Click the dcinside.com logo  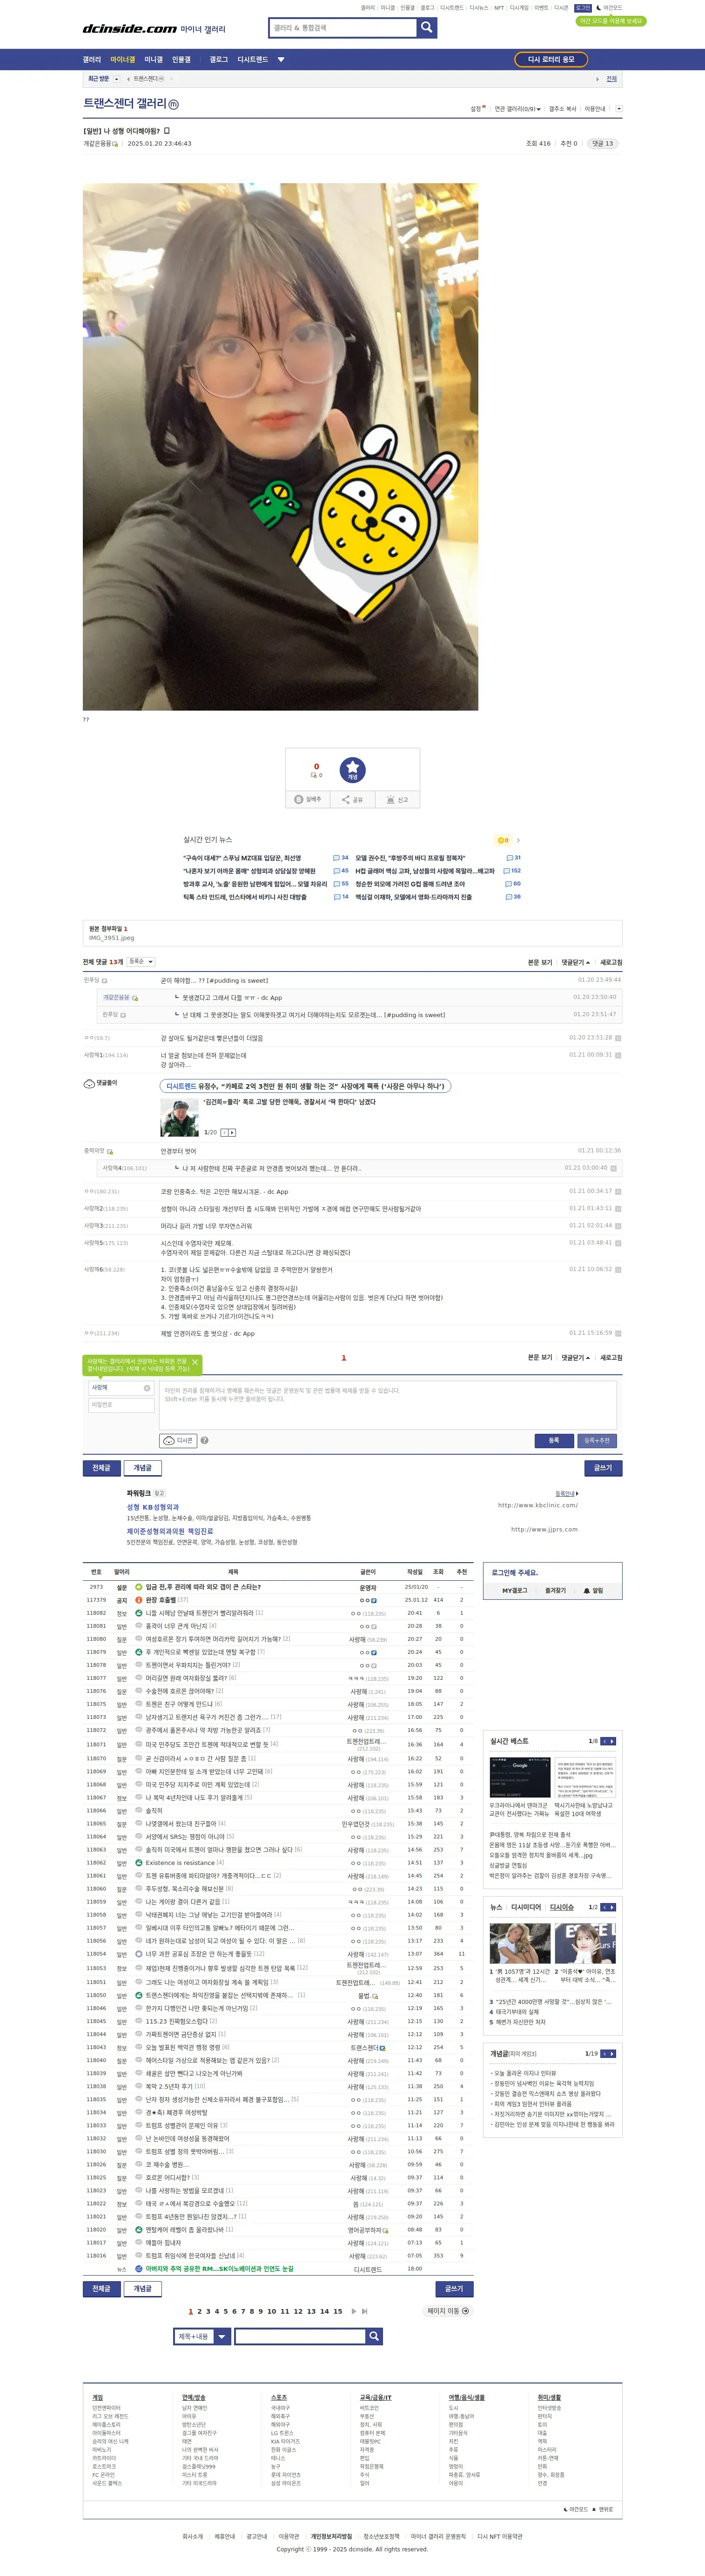[x=130, y=29]
